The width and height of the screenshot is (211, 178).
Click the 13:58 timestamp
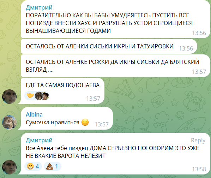pyautogui.click(x=199, y=169)
